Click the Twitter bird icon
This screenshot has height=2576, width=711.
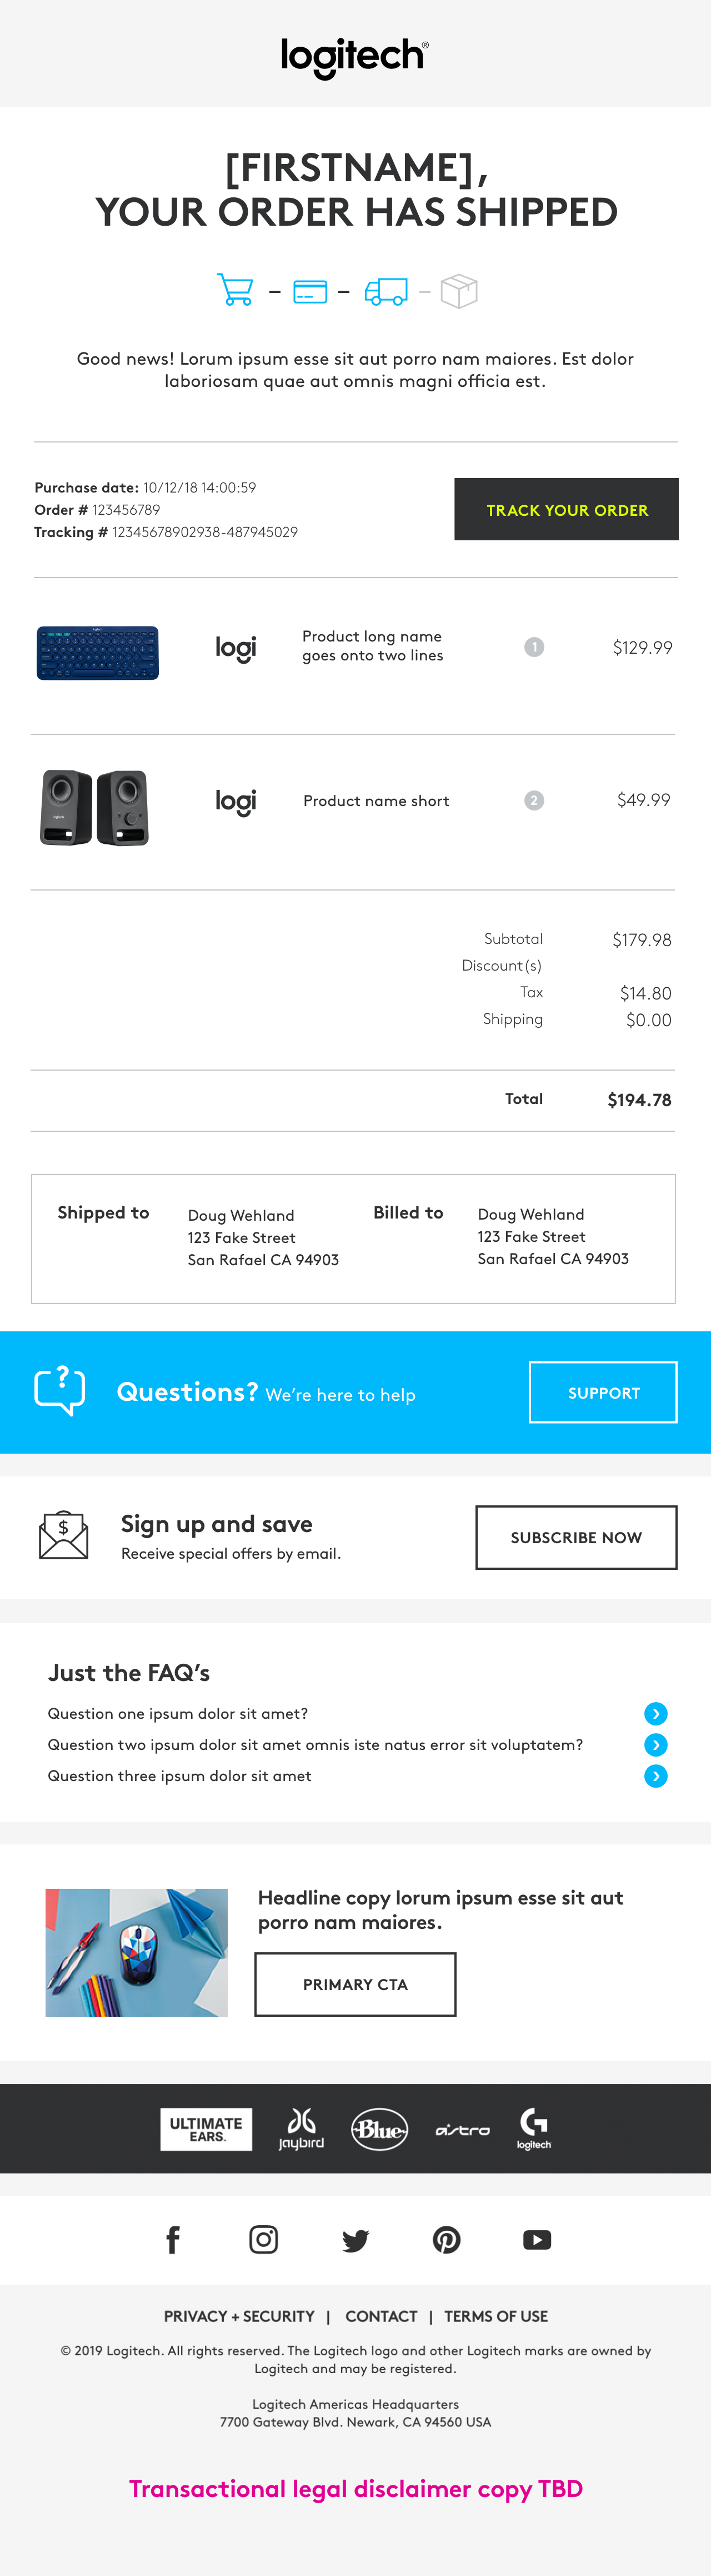[x=355, y=2240]
